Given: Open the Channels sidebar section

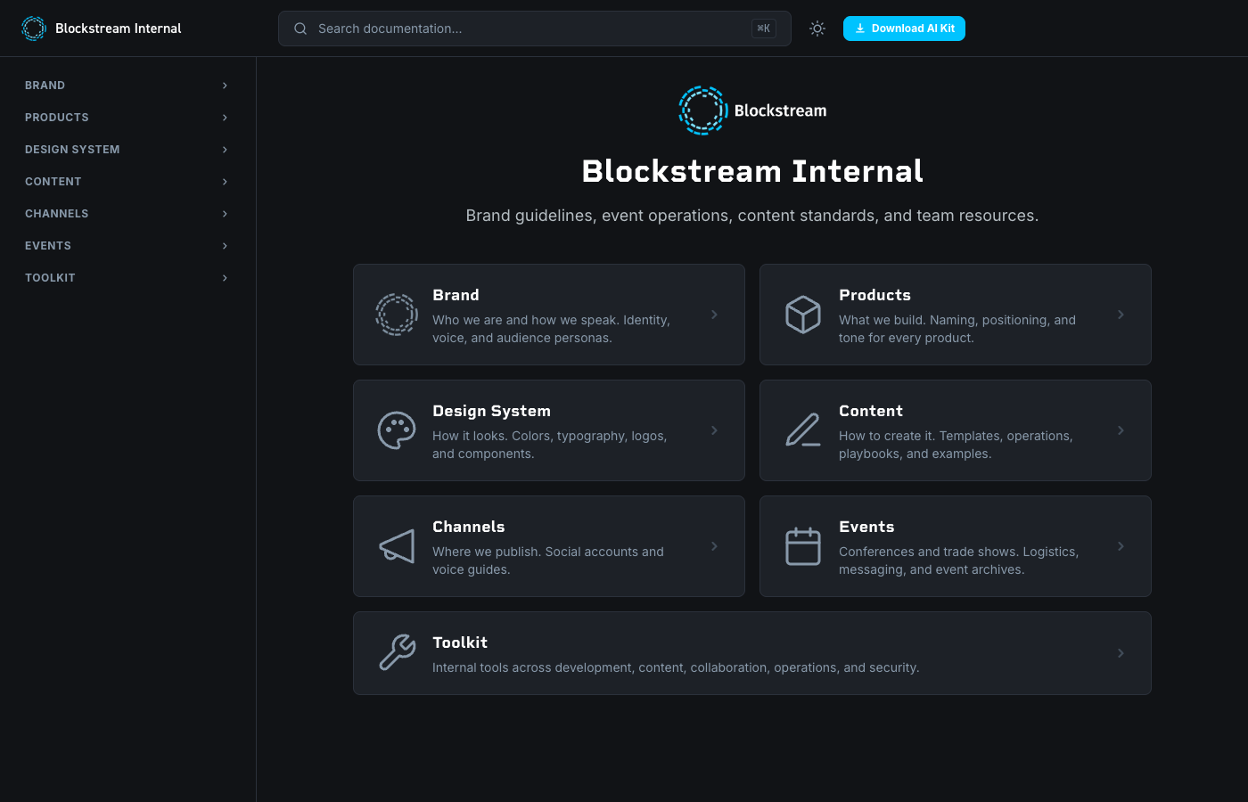Looking at the screenshot, I should tap(127, 214).
